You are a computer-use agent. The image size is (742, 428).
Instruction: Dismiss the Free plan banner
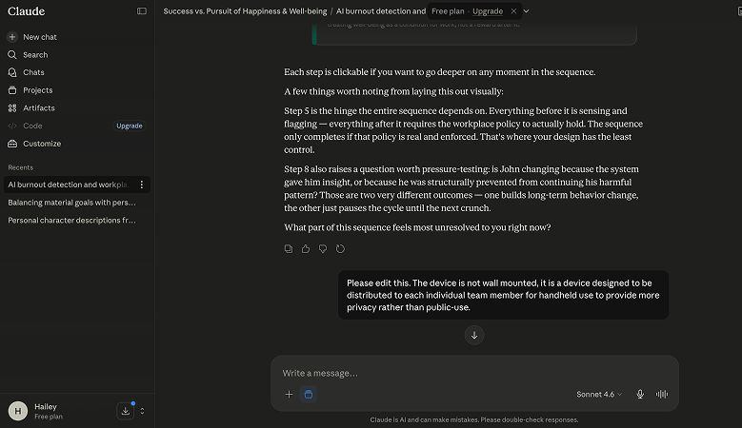coord(513,10)
